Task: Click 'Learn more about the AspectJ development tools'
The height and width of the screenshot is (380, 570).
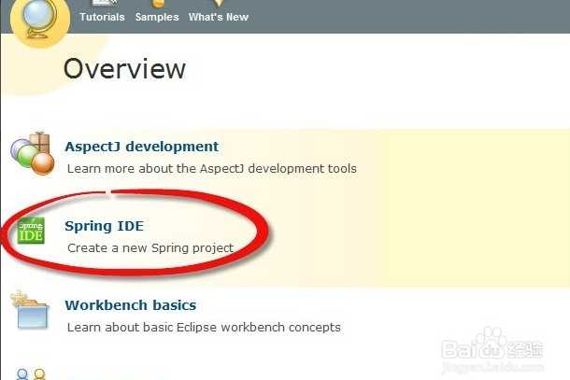Action: tap(212, 169)
